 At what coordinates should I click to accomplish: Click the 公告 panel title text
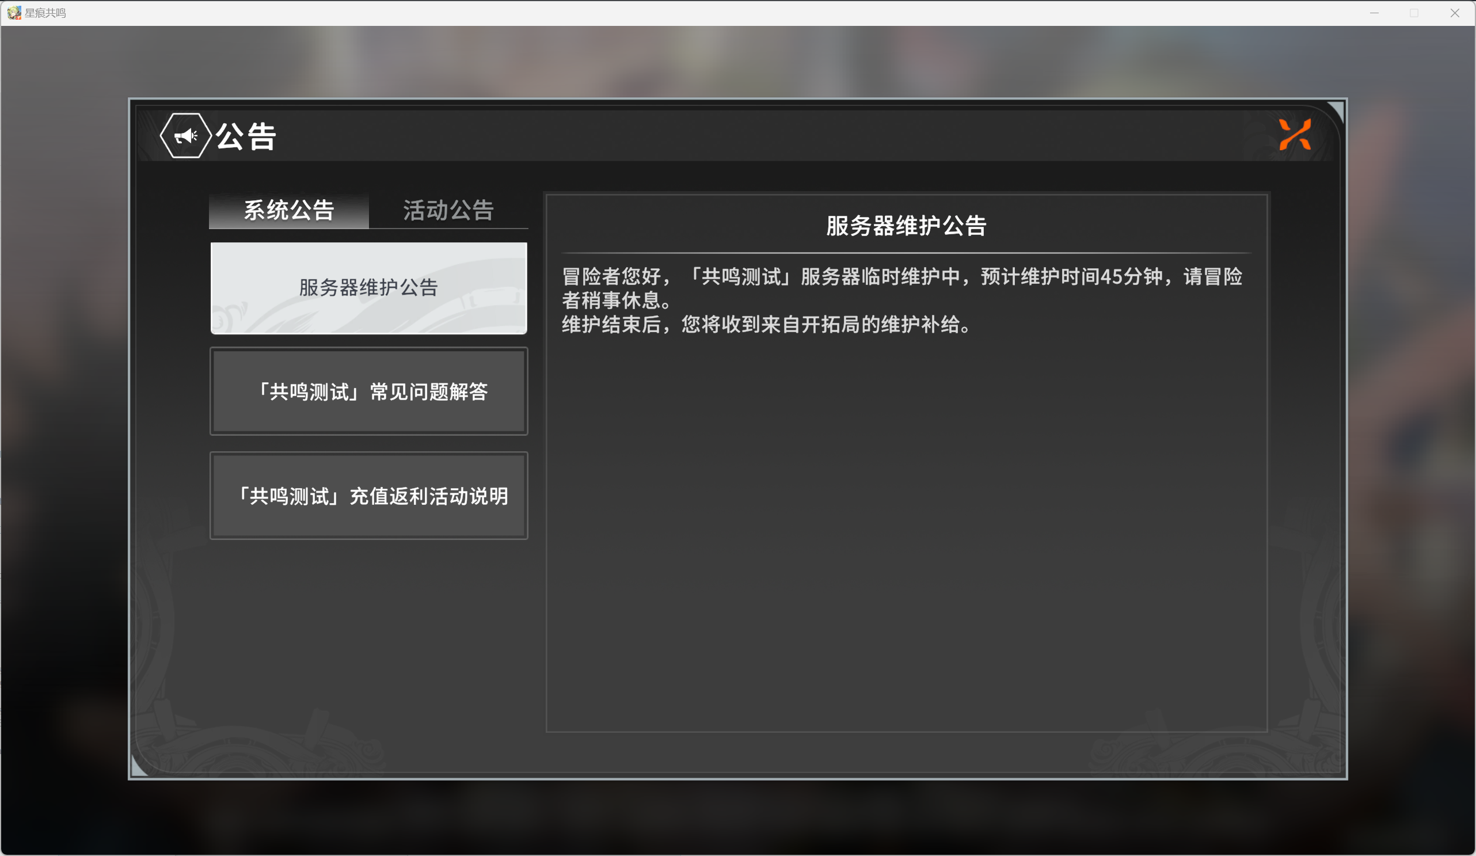[x=246, y=136]
